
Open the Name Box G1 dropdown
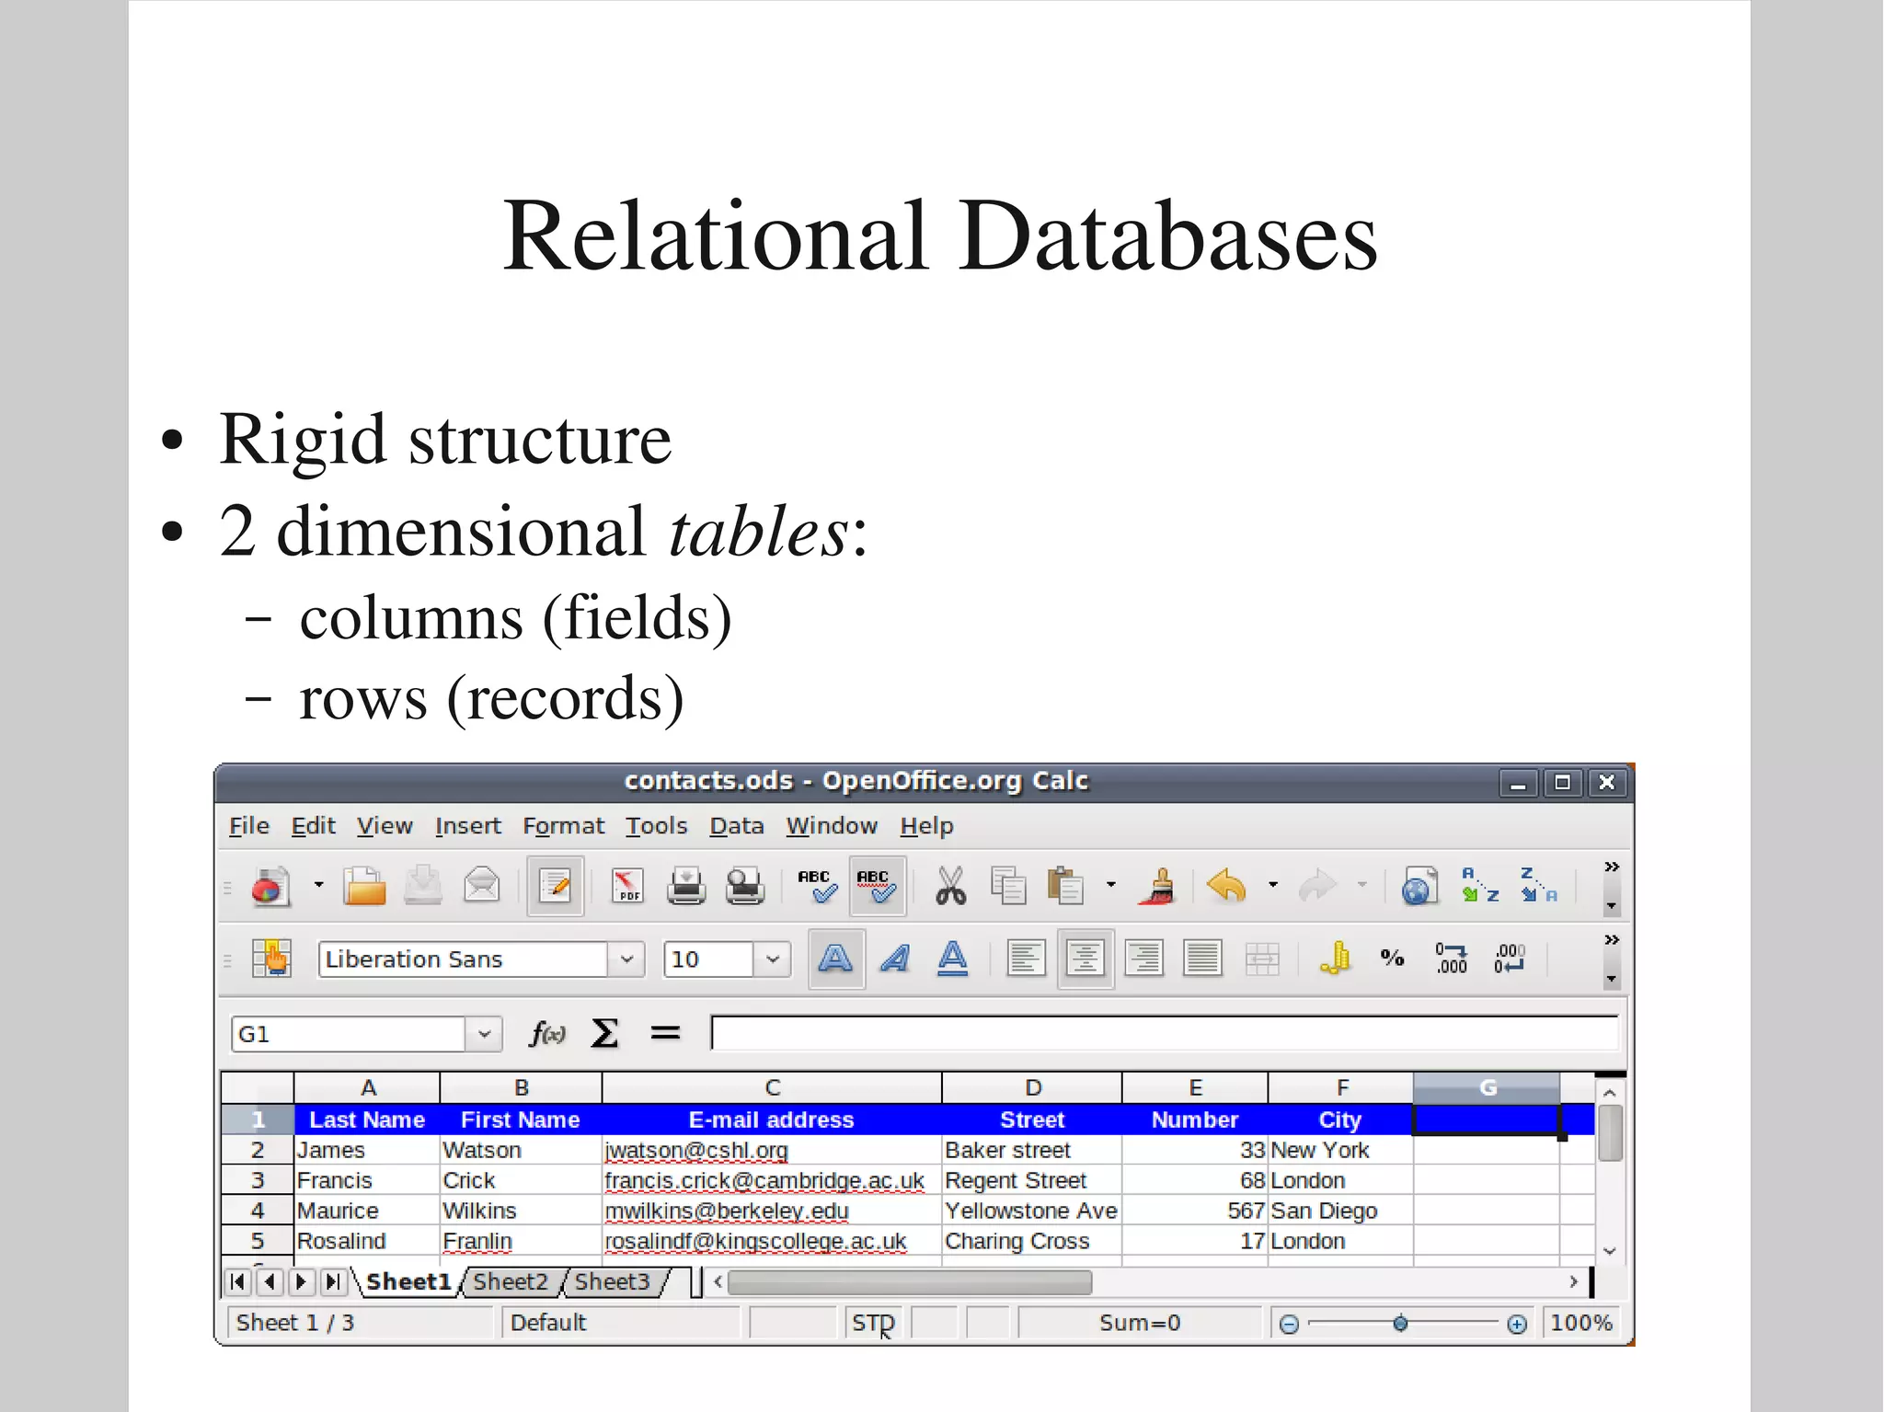click(x=484, y=1034)
